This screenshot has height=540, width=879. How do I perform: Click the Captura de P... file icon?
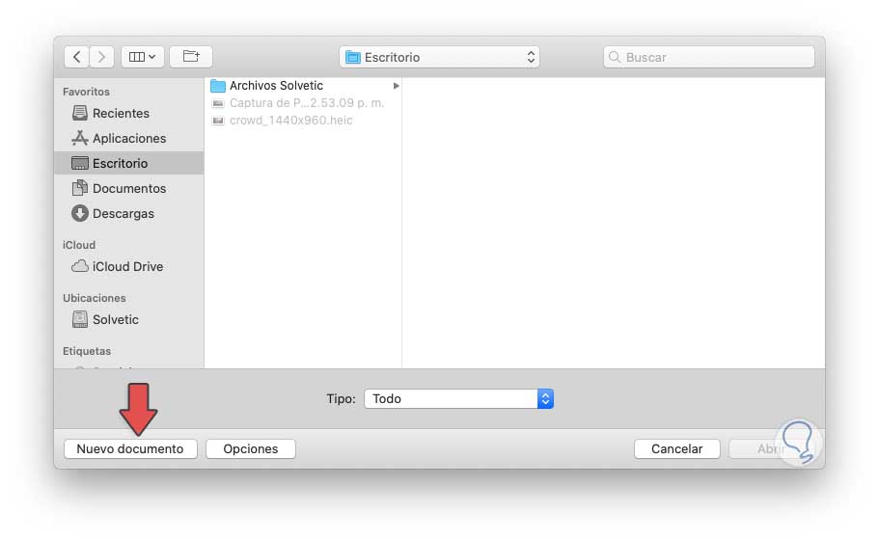pyautogui.click(x=218, y=103)
